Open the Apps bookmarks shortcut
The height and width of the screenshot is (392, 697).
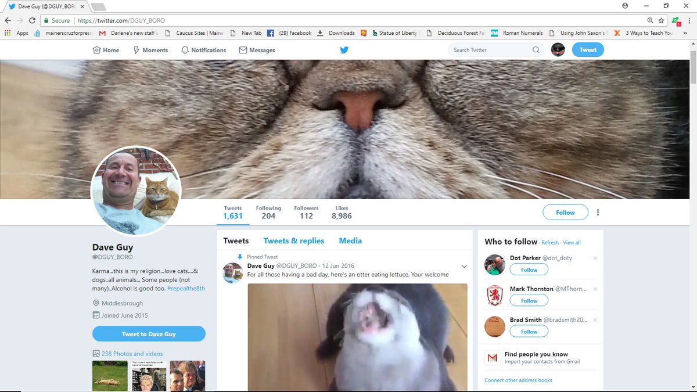point(16,33)
